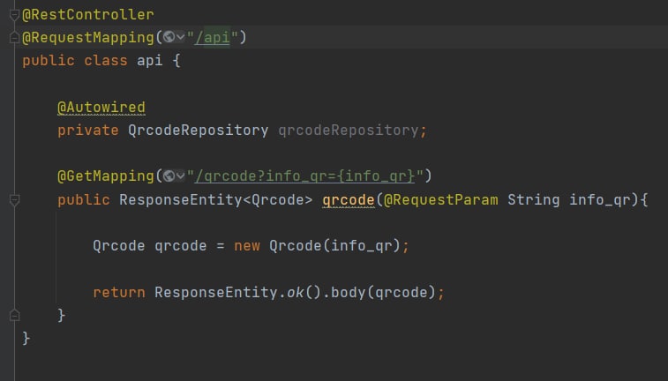
Task: Toggle the fold marker beside @RequestMapping
Action: (x=14, y=38)
